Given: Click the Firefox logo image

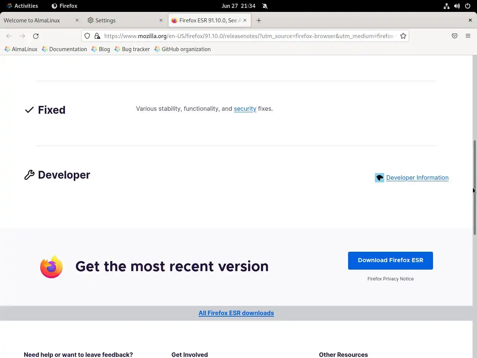Looking at the screenshot, I should click(51, 267).
